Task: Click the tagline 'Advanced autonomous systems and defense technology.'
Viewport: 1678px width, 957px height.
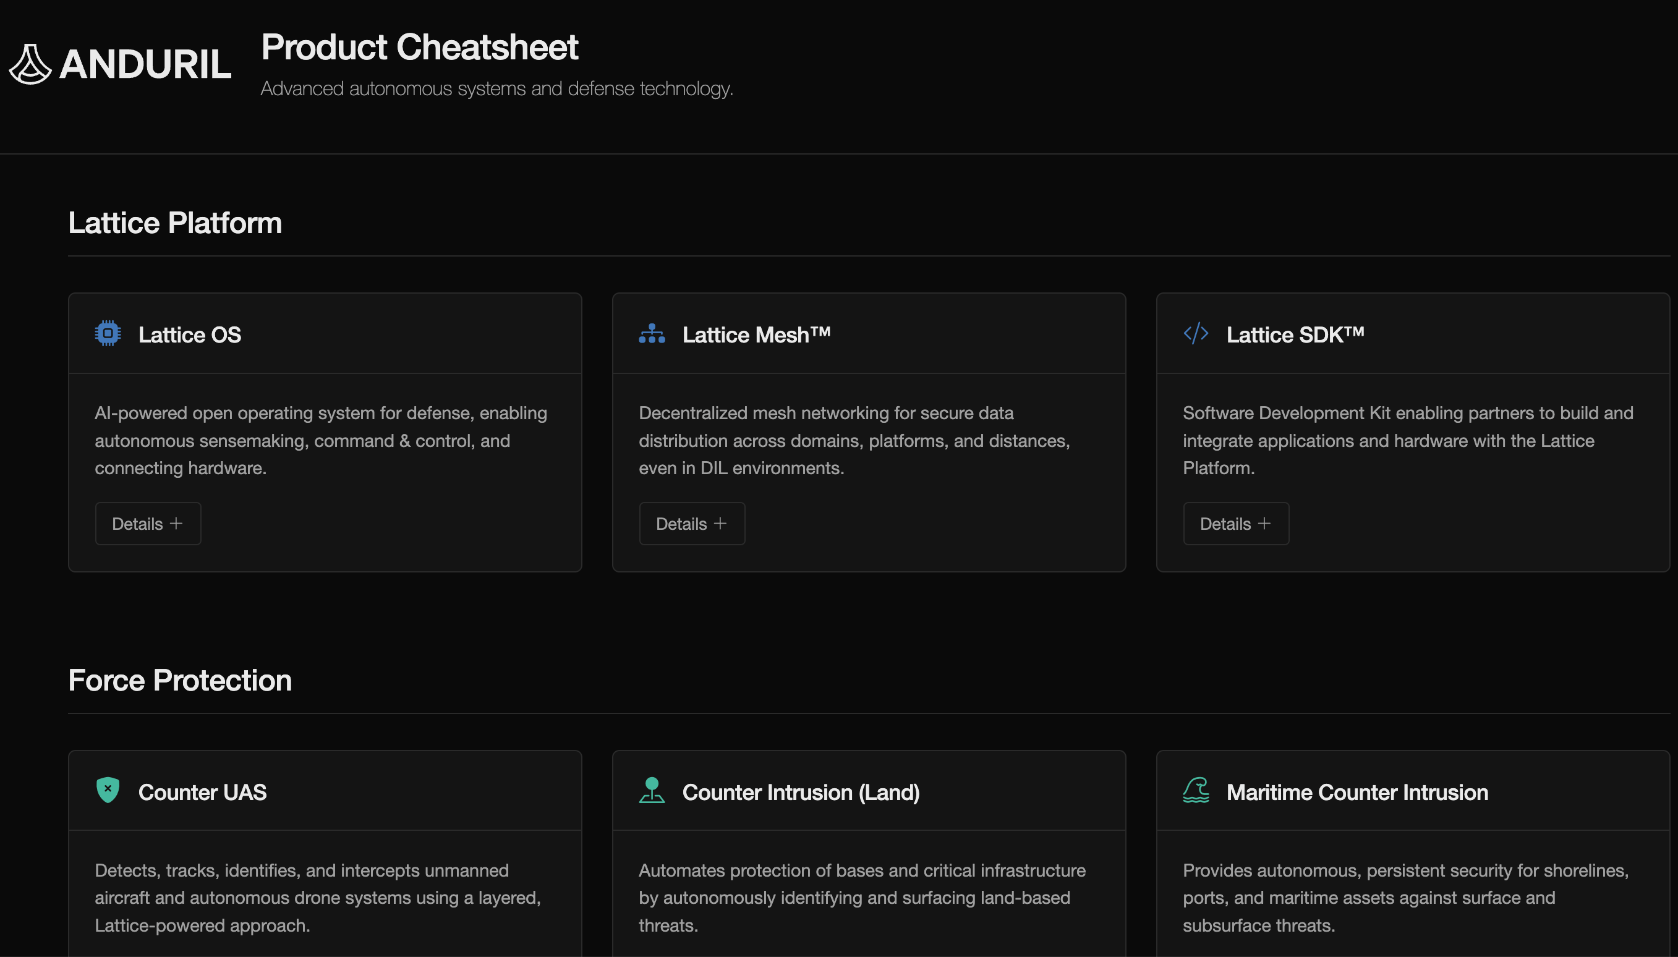Action: point(497,89)
